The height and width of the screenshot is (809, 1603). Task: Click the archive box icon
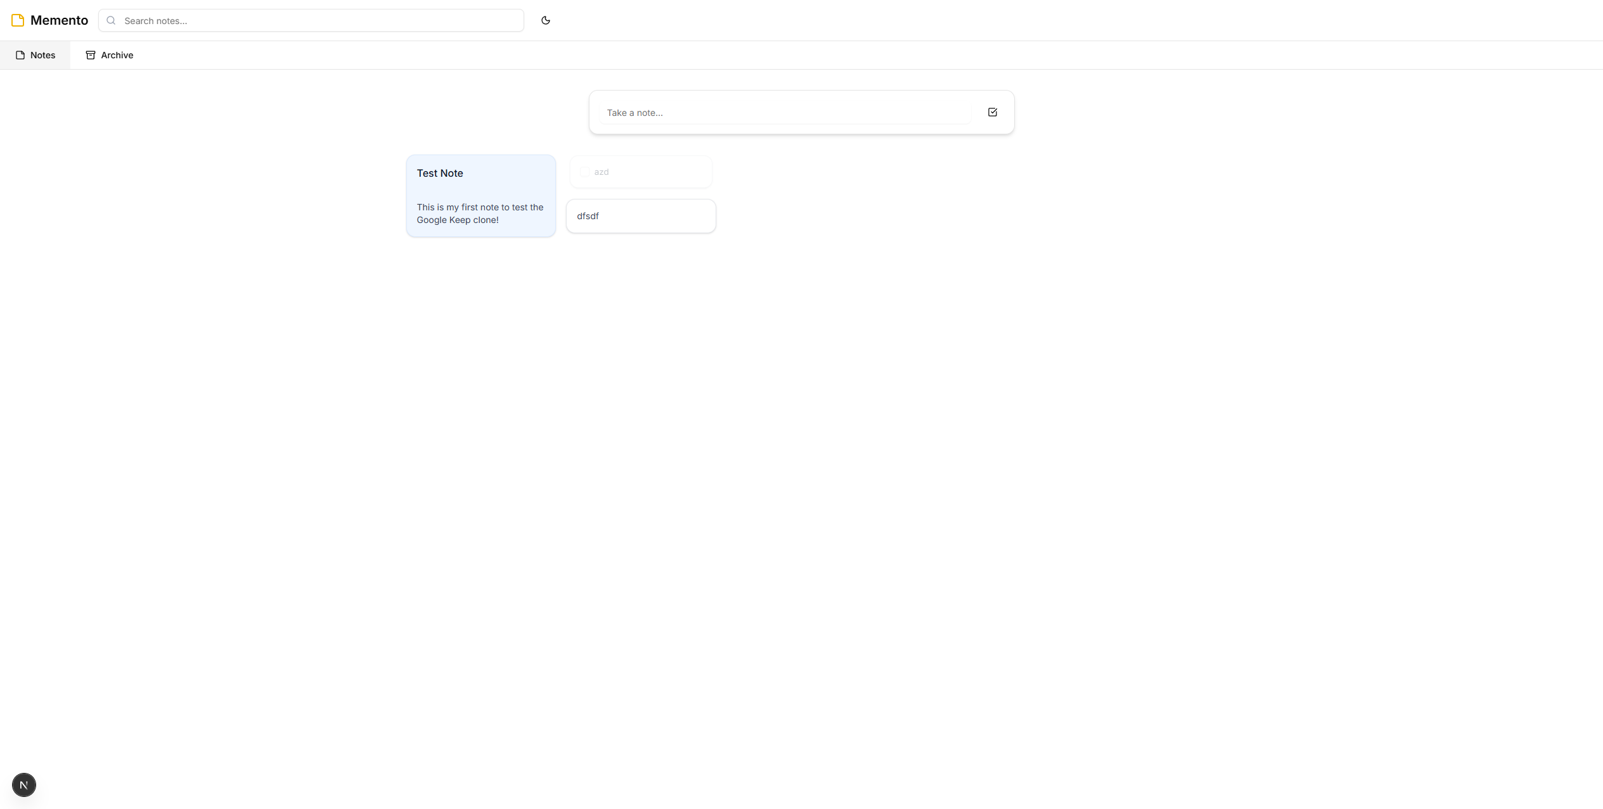pos(91,55)
